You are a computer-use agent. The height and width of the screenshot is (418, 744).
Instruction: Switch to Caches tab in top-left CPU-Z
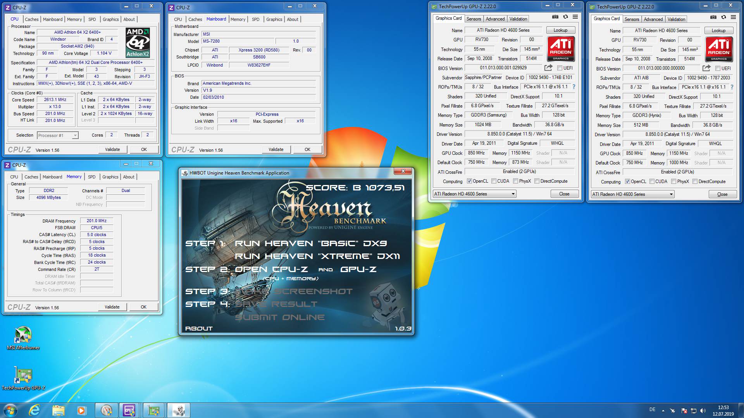(32, 19)
